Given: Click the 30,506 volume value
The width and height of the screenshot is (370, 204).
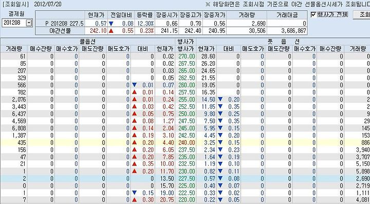Looking at the screenshot, I should pyautogui.click(x=257, y=31).
